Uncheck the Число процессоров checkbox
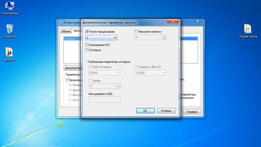261x147 pixels. pos(87,31)
